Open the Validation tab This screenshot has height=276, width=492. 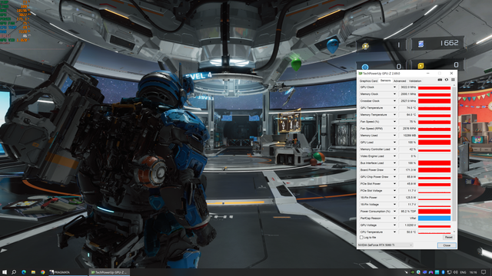415,80
